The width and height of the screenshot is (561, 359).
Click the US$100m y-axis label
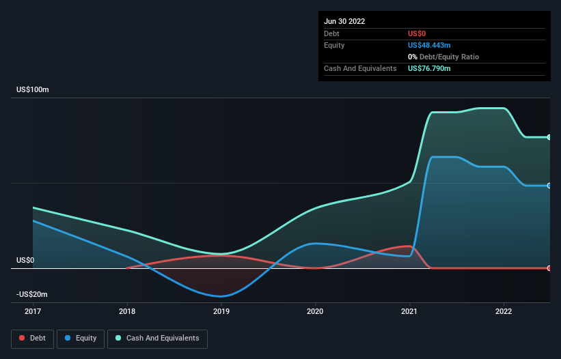[33, 89]
